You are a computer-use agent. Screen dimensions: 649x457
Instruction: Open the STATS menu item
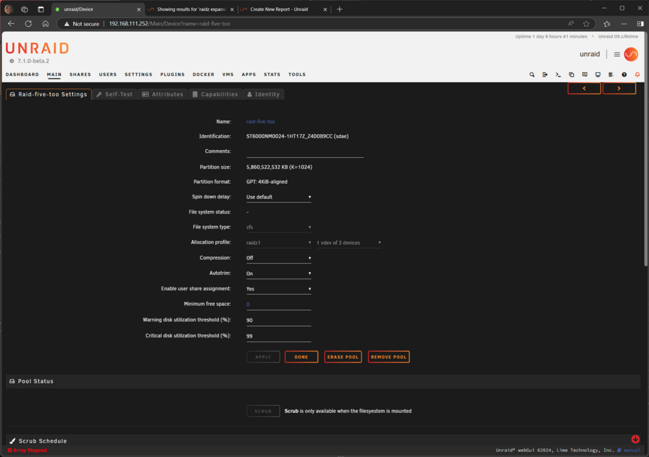[x=272, y=75]
